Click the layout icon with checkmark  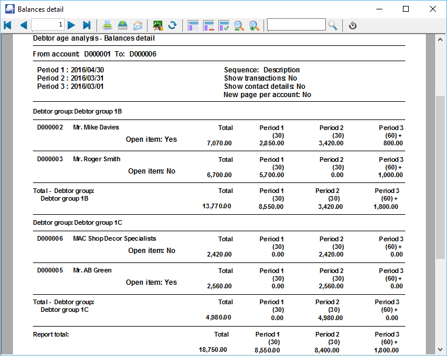click(223, 25)
